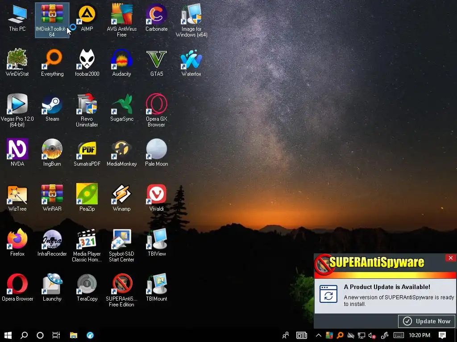457x342 pixels.
Task: Click the colorful blocks tray icon
Action: [x=329, y=335]
